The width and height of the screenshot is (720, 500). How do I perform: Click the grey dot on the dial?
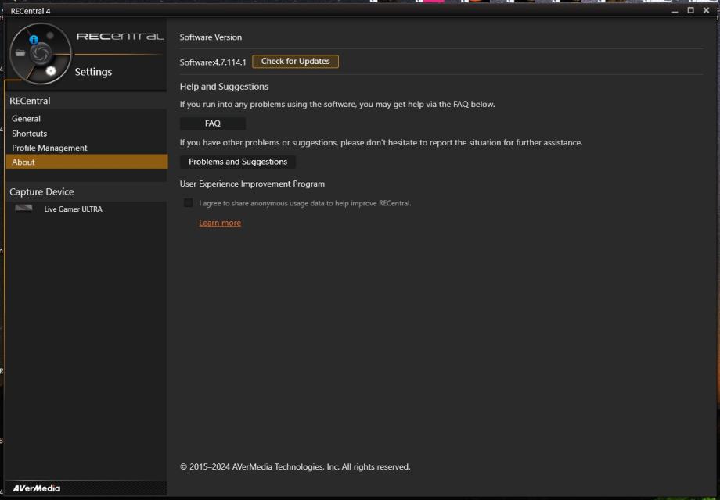tap(50, 35)
